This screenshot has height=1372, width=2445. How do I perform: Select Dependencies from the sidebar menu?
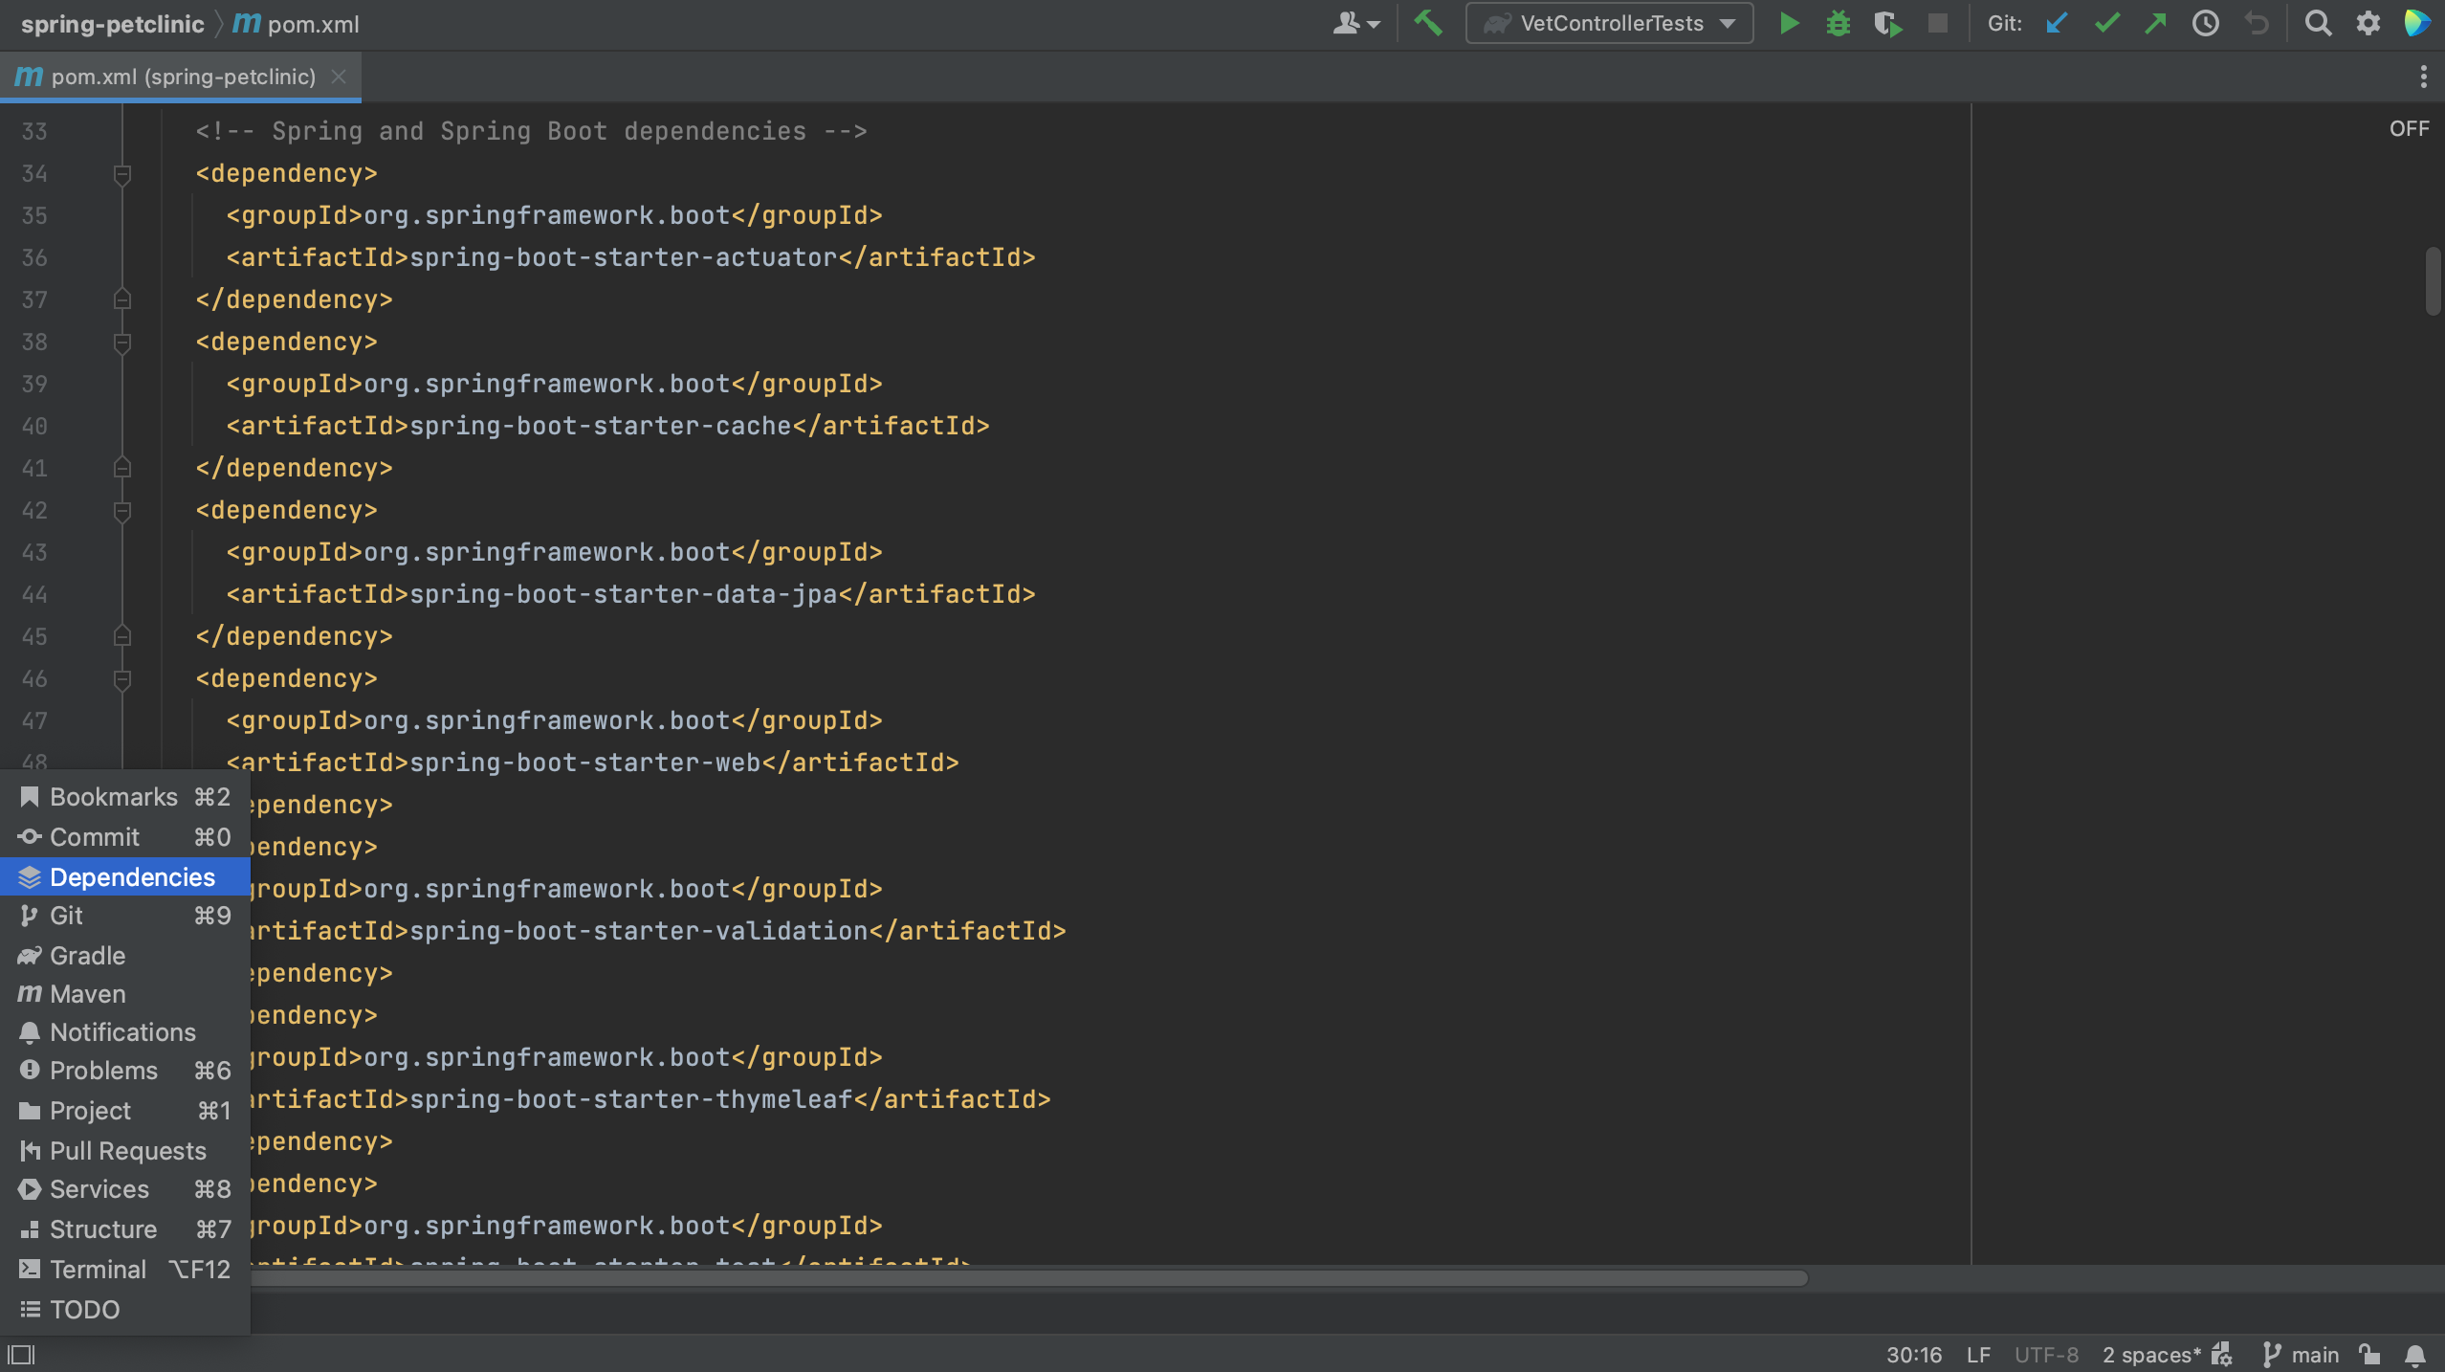click(131, 876)
